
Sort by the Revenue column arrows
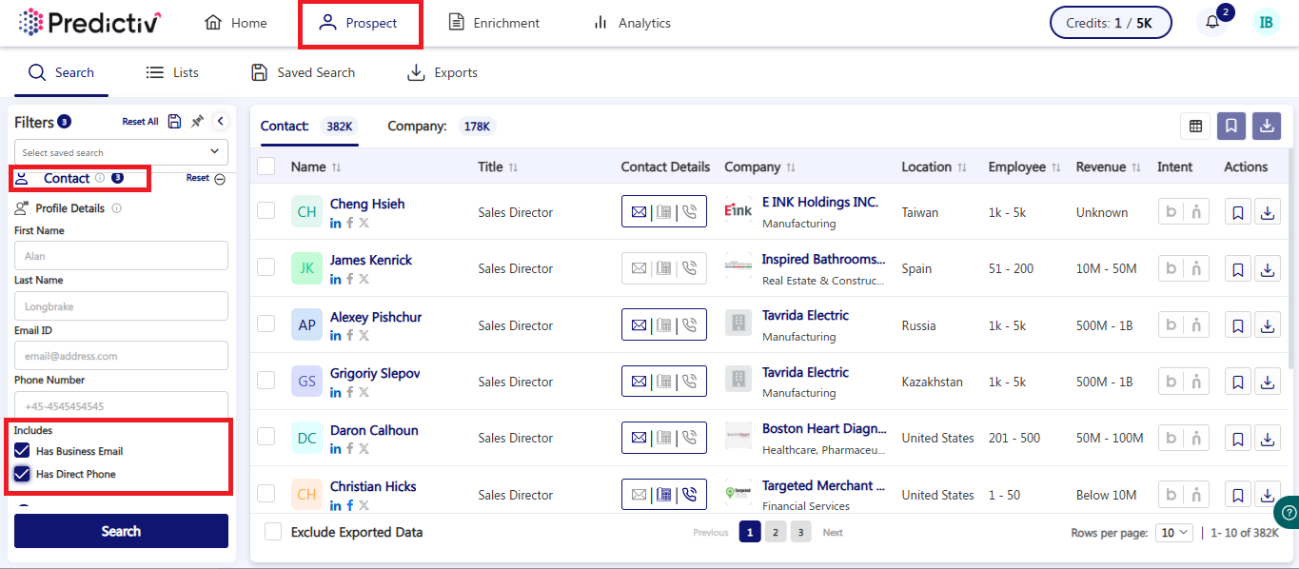(x=1136, y=167)
